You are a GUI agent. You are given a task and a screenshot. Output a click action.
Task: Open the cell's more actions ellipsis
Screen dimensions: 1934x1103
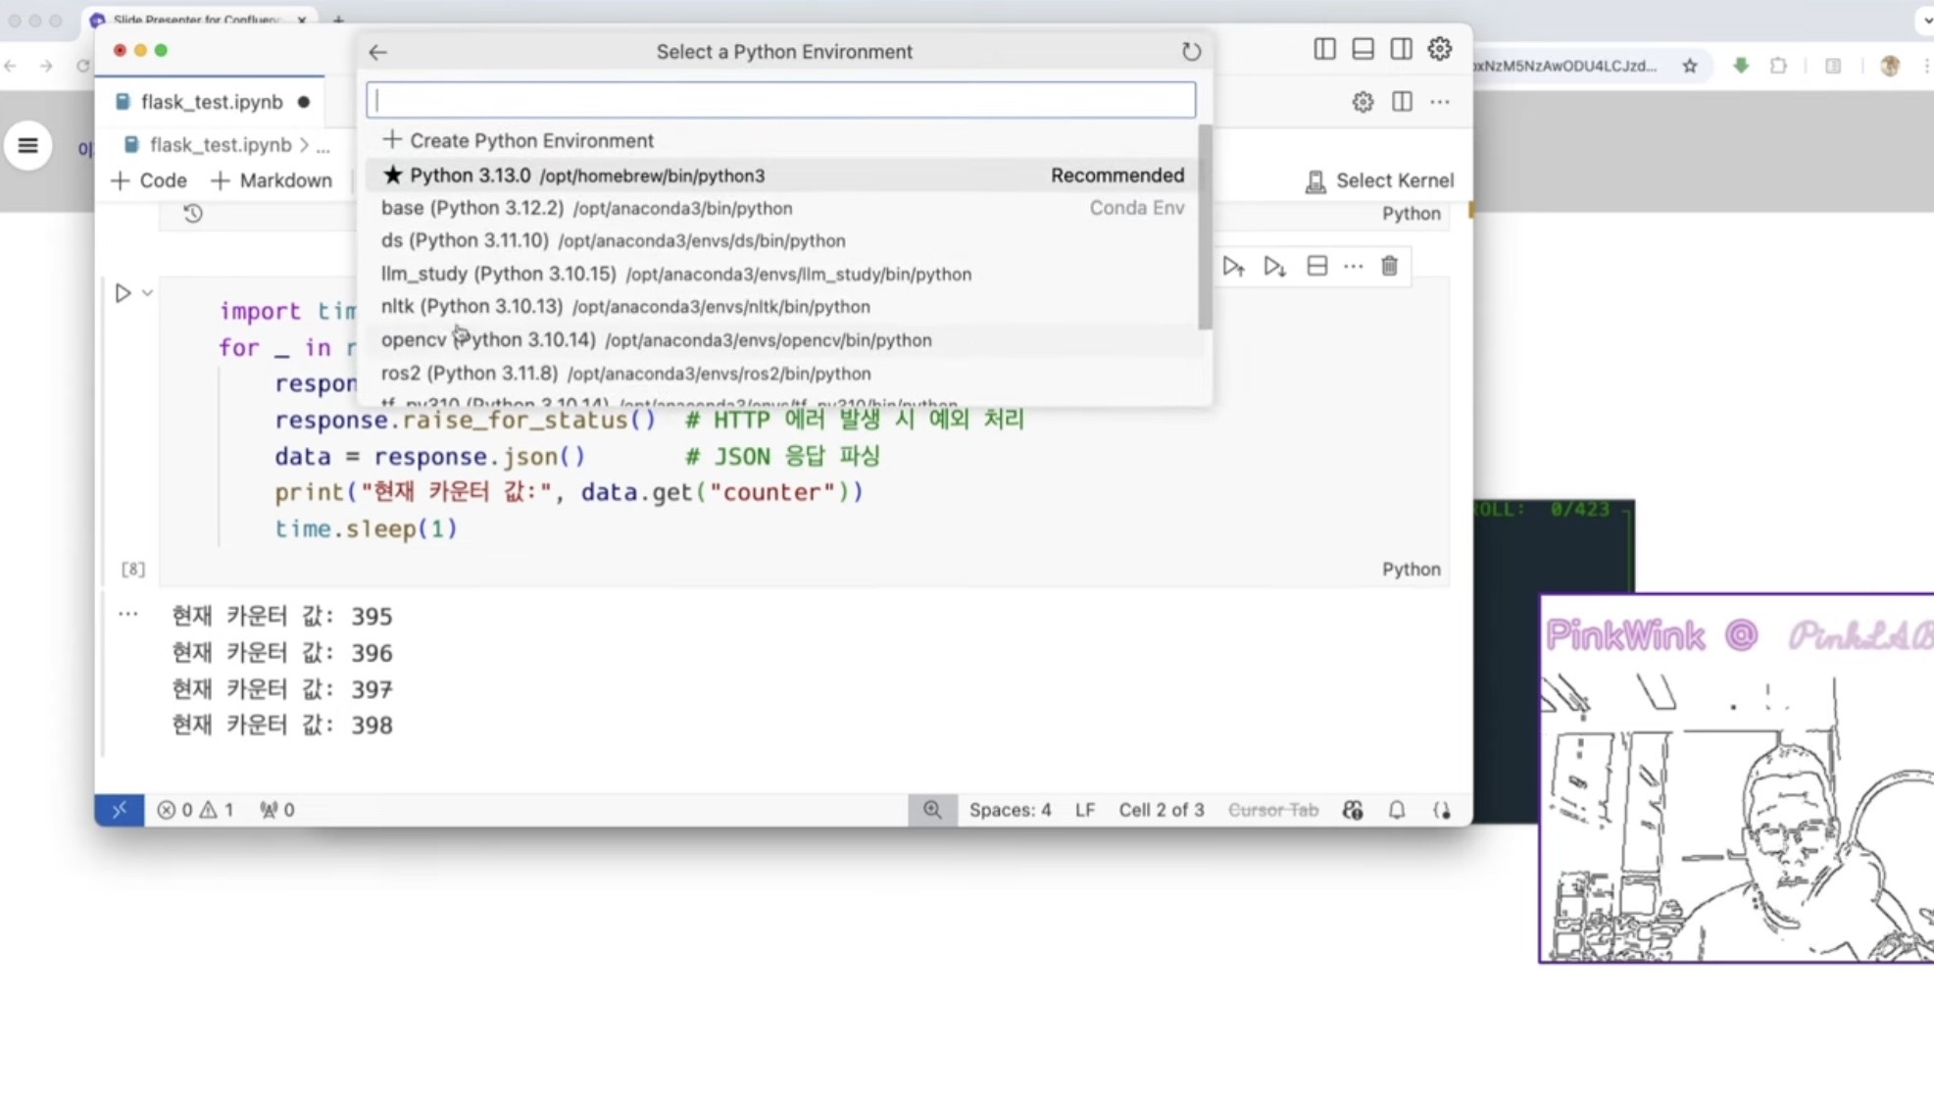(1353, 267)
